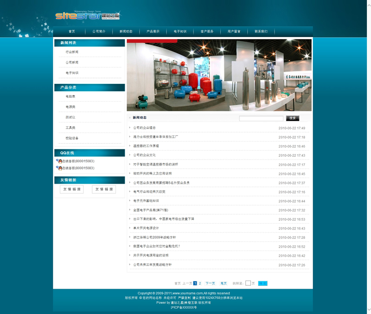This screenshot has width=371, height=314.
Task: Open 联系我们 from the top navigation
Action: 261,32
